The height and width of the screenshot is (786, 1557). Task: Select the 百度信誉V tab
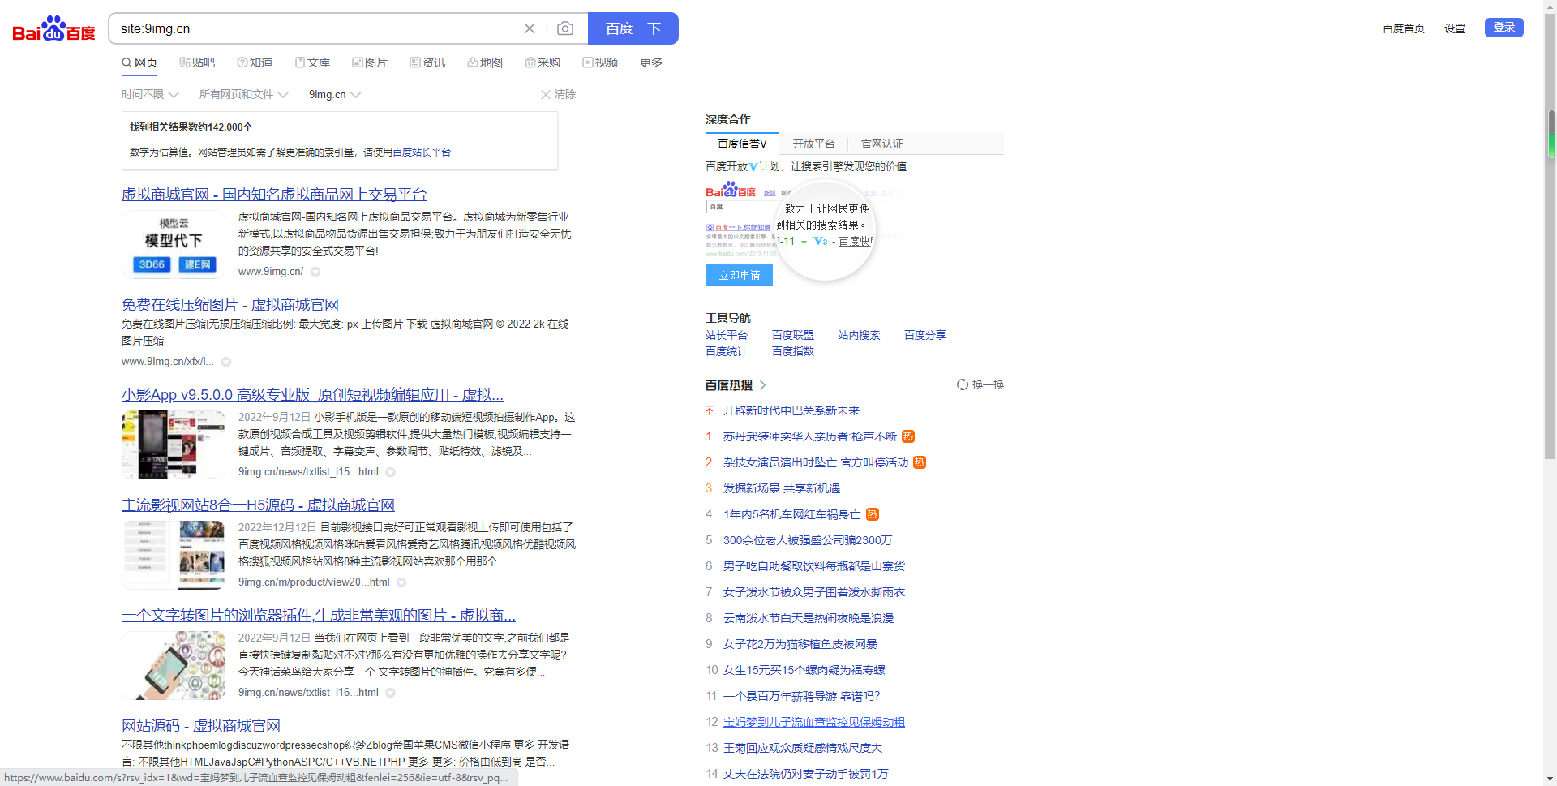(x=742, y=144)
